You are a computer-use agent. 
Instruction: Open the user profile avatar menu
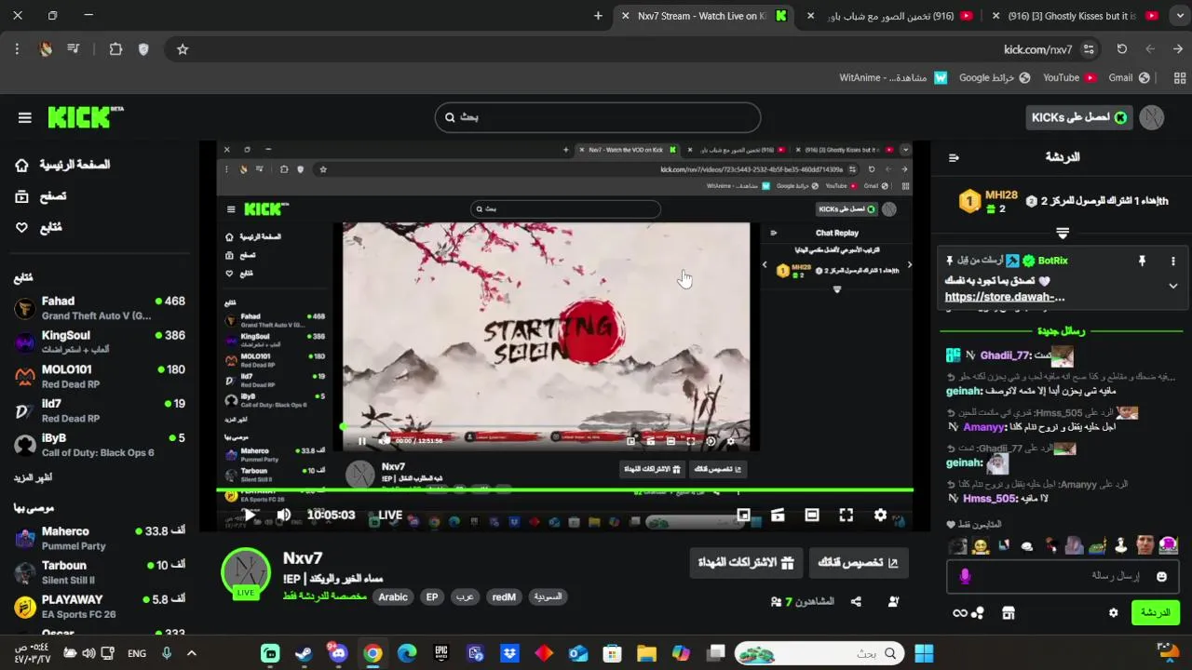[x=1152, y=117]
